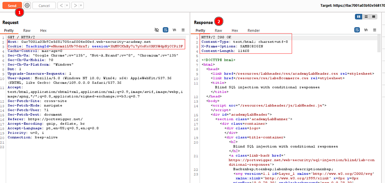385x183 pixels.
Task: Click 'Connection: keep-alive' line
Action: coord(33,137)
